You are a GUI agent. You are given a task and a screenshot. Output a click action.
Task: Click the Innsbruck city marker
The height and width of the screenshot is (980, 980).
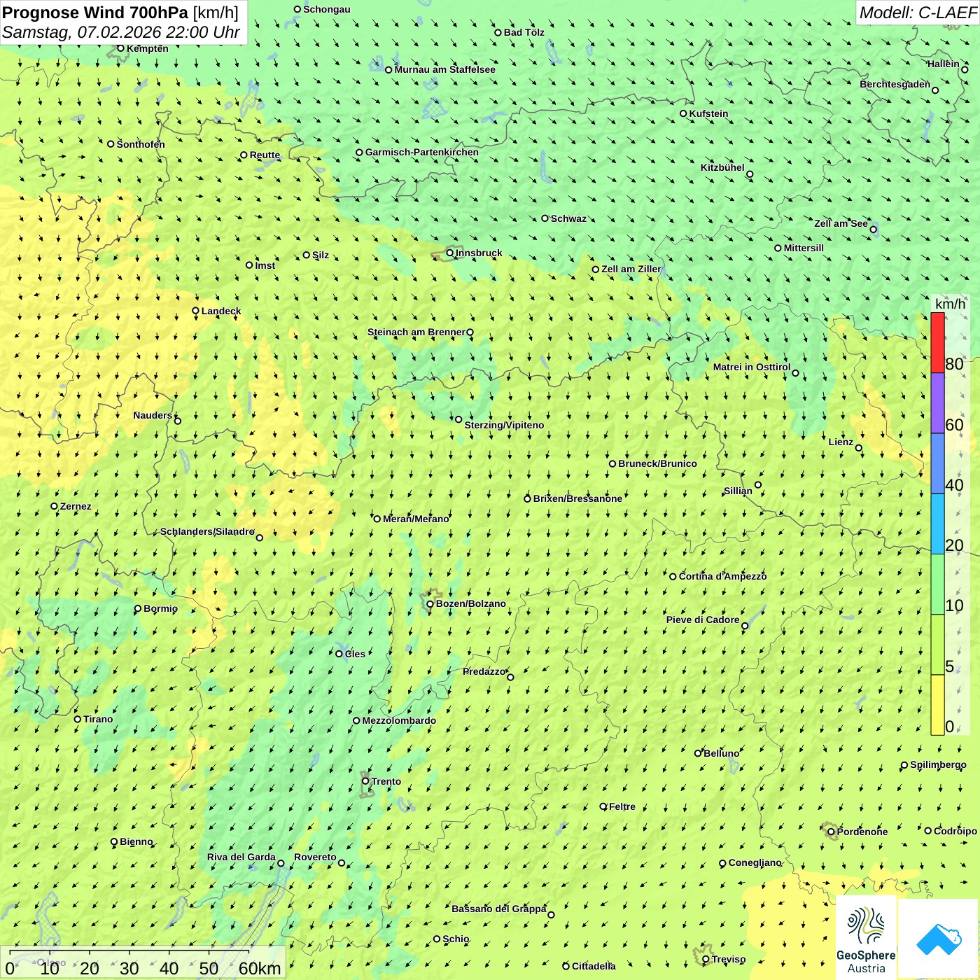[x=450, y=253]
